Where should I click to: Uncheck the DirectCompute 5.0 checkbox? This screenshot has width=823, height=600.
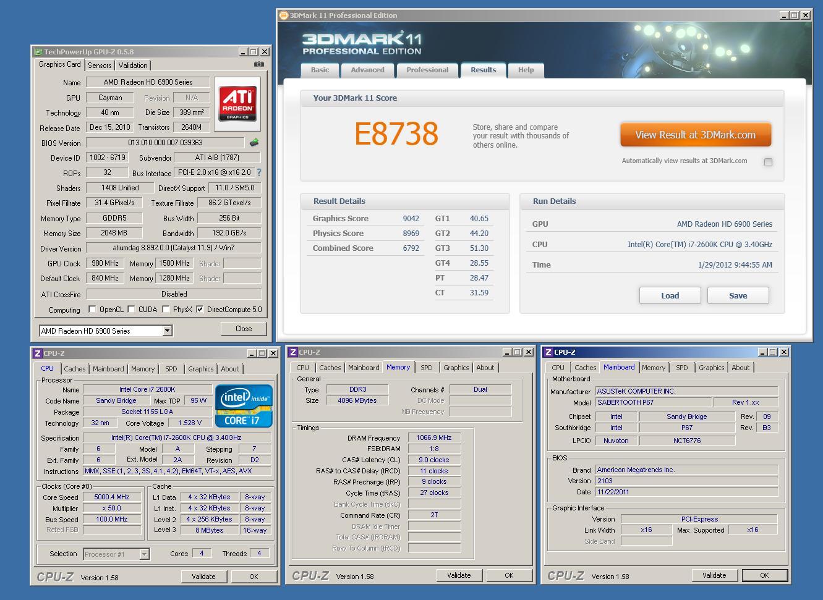[x=200, y=310]
